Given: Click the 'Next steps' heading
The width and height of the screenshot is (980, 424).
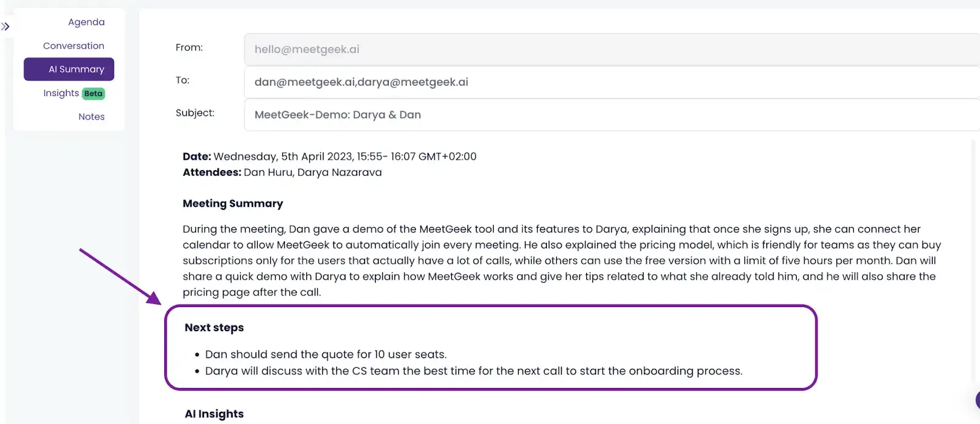Looking at the screenshot, I should (x=214, y=328).
